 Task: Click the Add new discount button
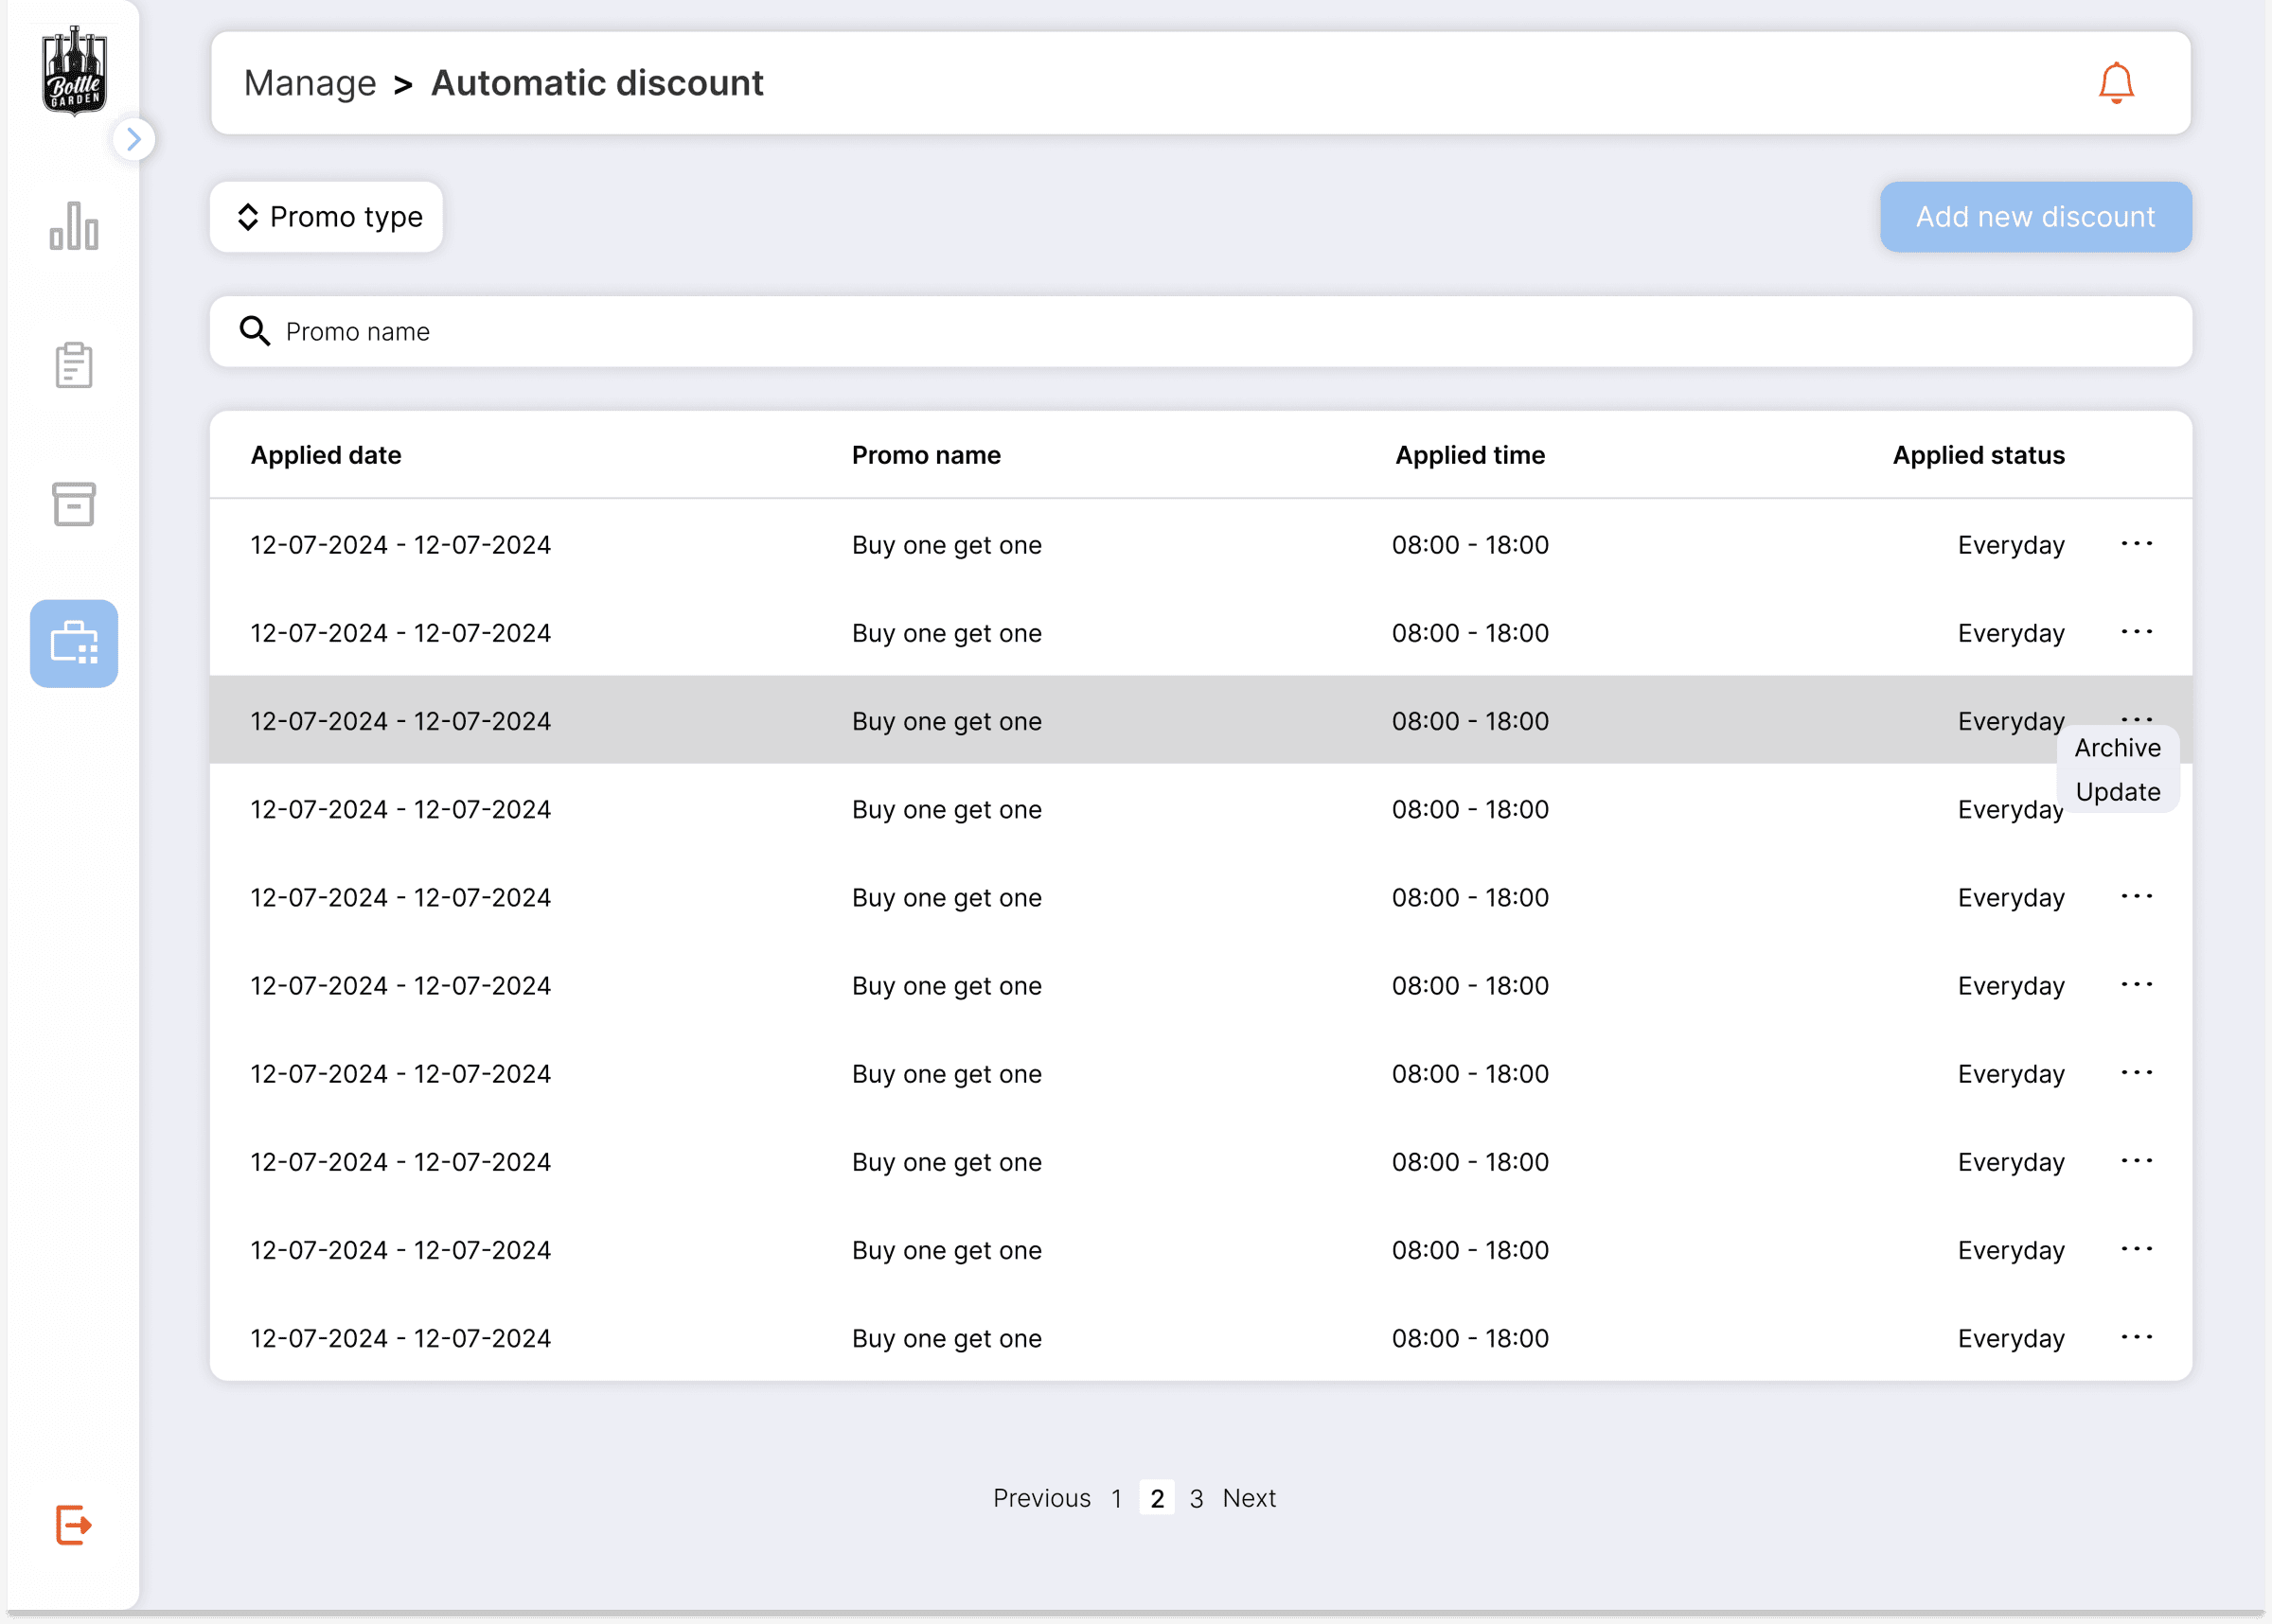pos(2035,217)
